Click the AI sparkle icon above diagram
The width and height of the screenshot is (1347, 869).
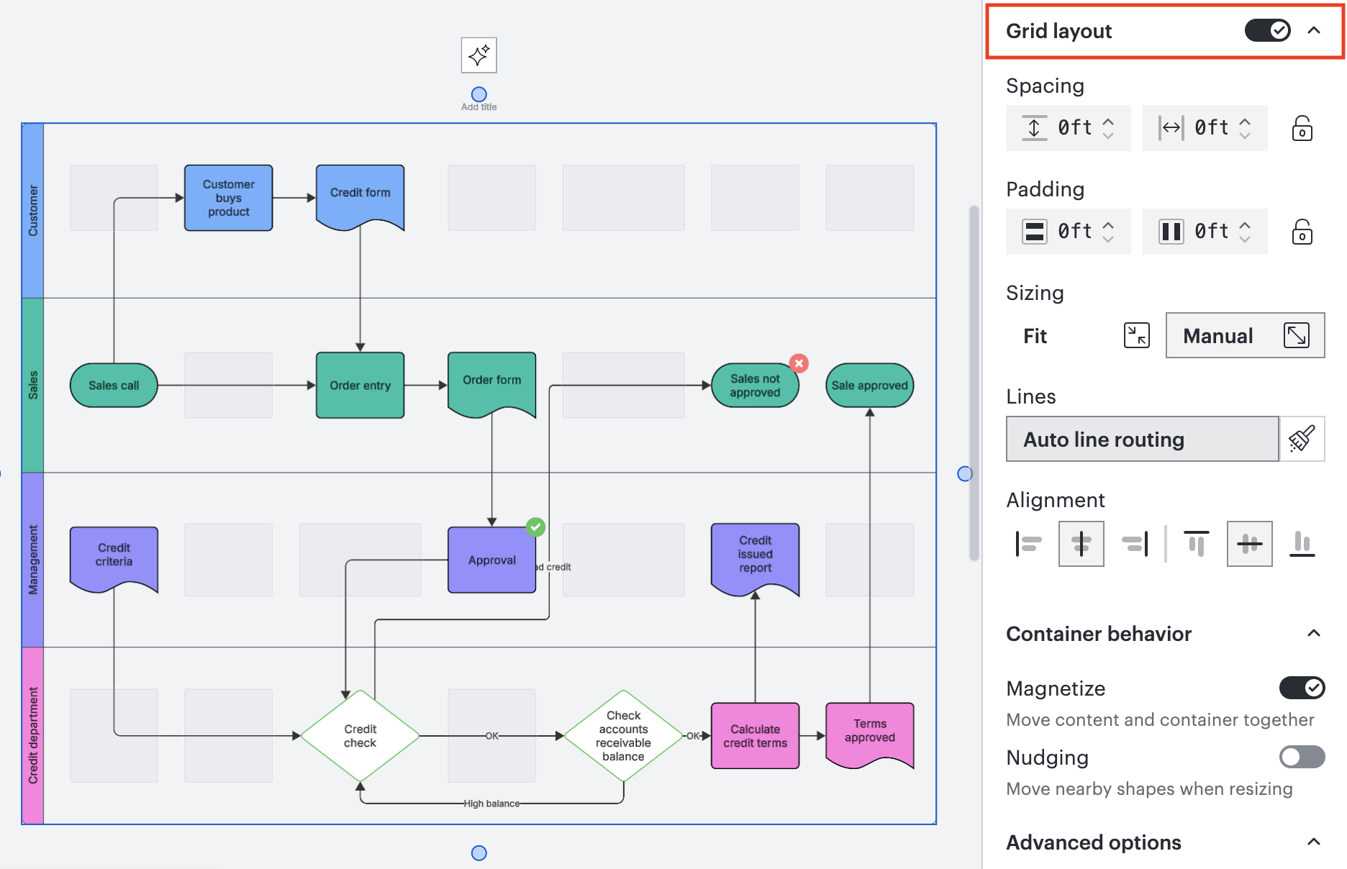coord(479,55)
